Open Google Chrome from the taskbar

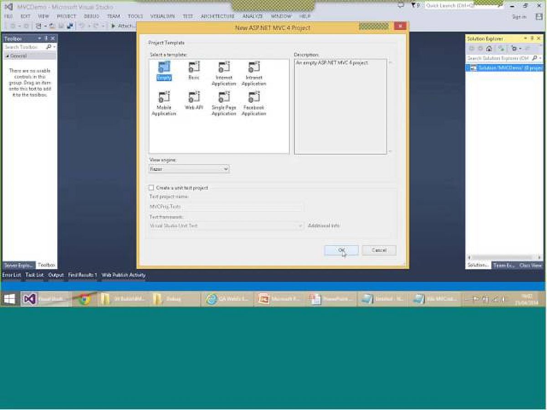point(84,299)
